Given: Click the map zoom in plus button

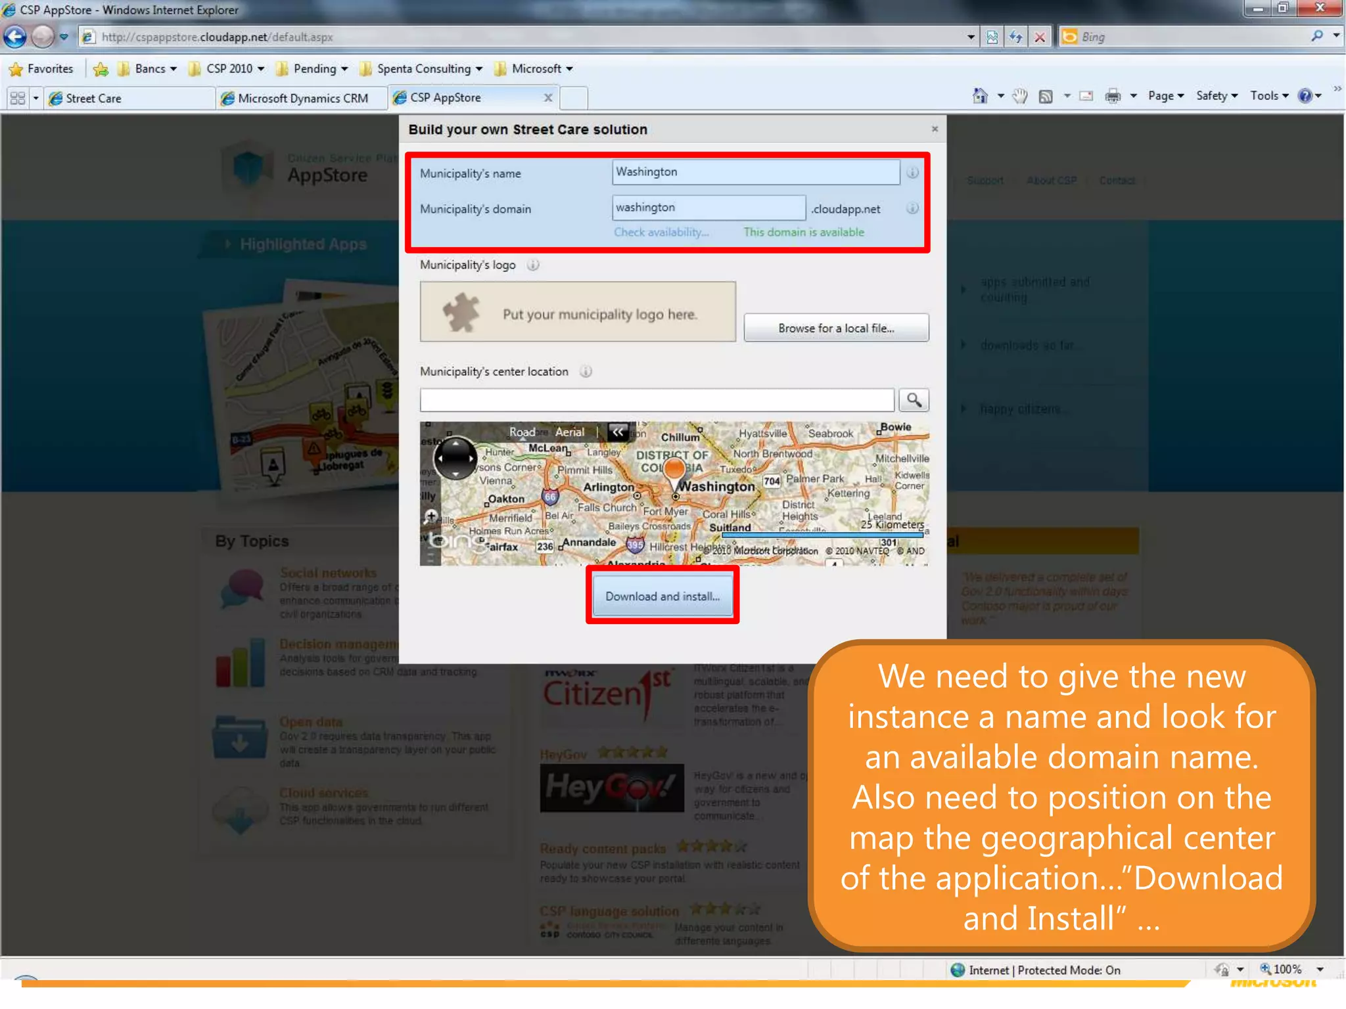Looking at the screenshot, I should 431,516.
